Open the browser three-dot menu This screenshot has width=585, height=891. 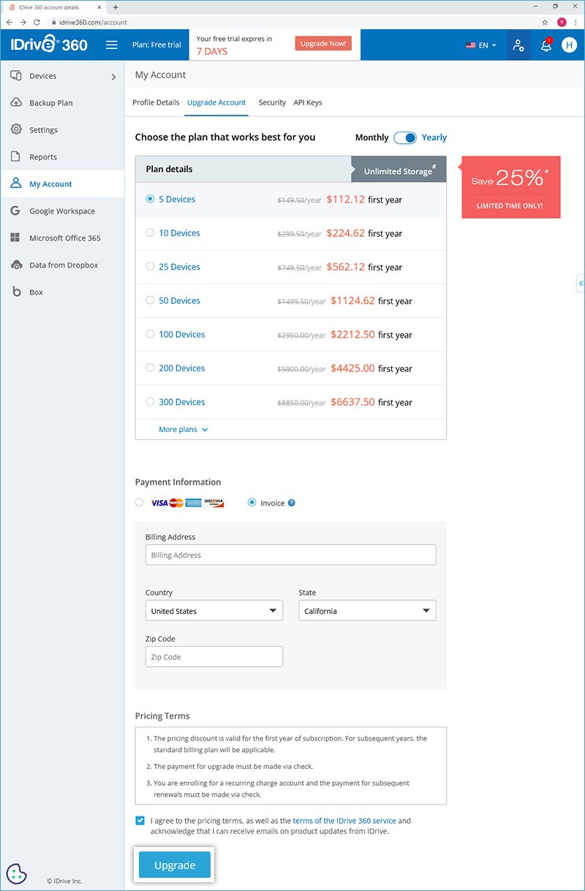click(x=576, y=23)
